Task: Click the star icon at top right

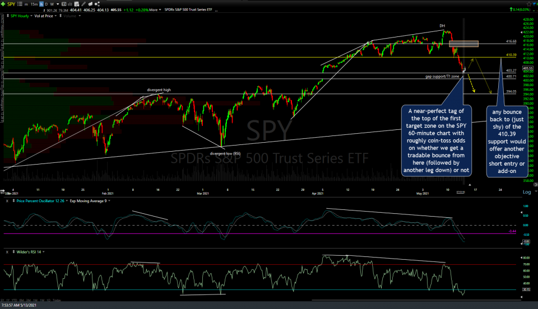Action: tap(528, 4)
